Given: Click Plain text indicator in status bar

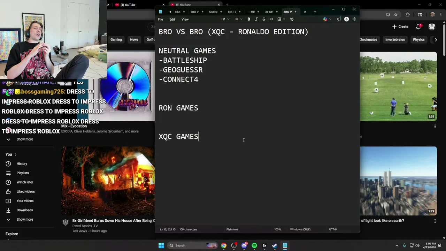Looking at the screenshot, I should 232,229.
